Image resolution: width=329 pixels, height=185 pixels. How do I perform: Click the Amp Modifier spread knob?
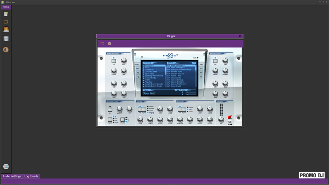click(x=225, y=71)
